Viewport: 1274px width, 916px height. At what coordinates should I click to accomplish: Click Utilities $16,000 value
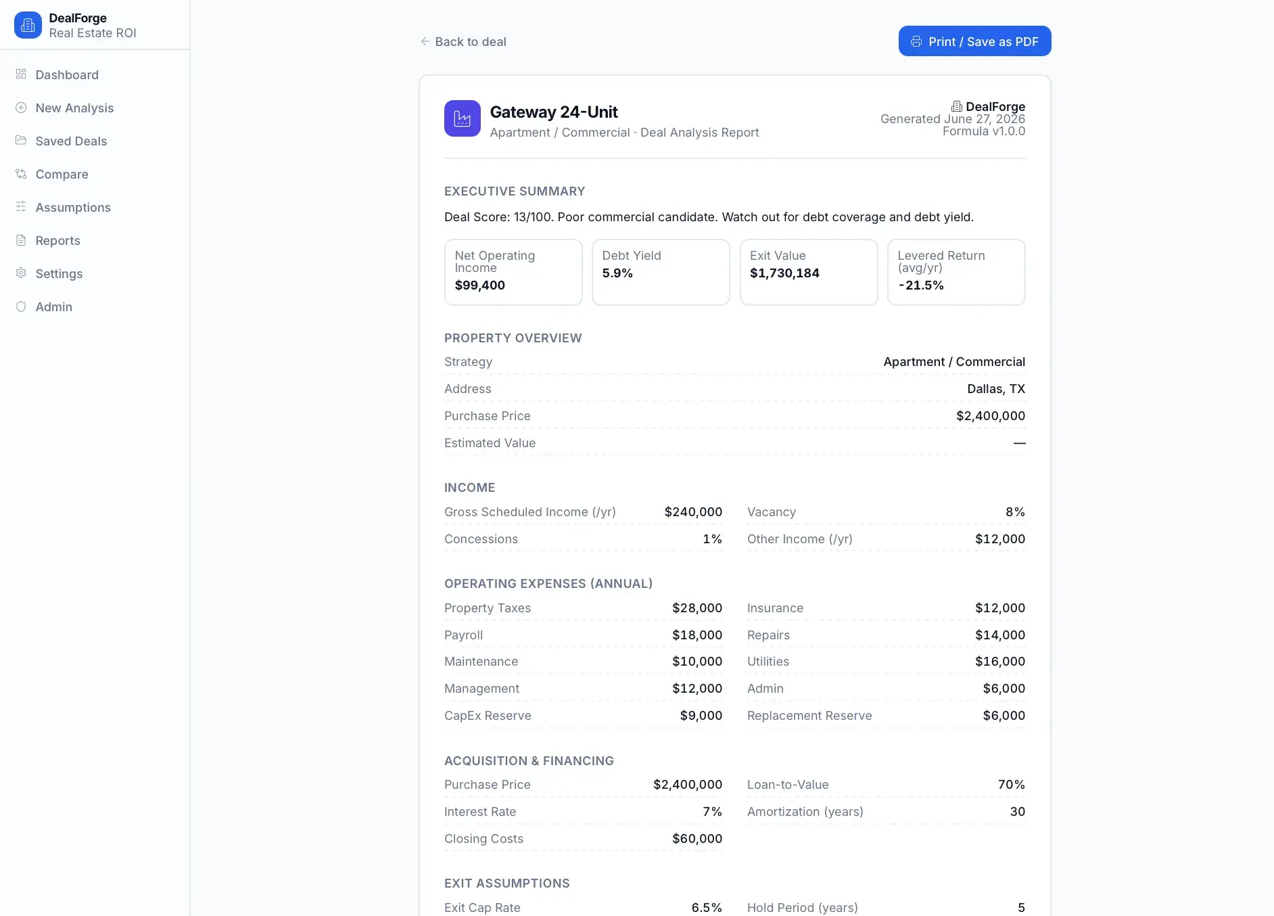point(1000,662)
